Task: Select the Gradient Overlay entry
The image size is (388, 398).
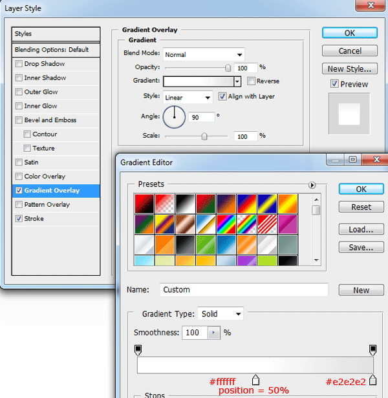Action: pos(56,191)
